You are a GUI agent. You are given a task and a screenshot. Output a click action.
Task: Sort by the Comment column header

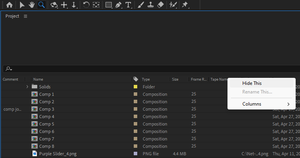click(x=10, y=79)
